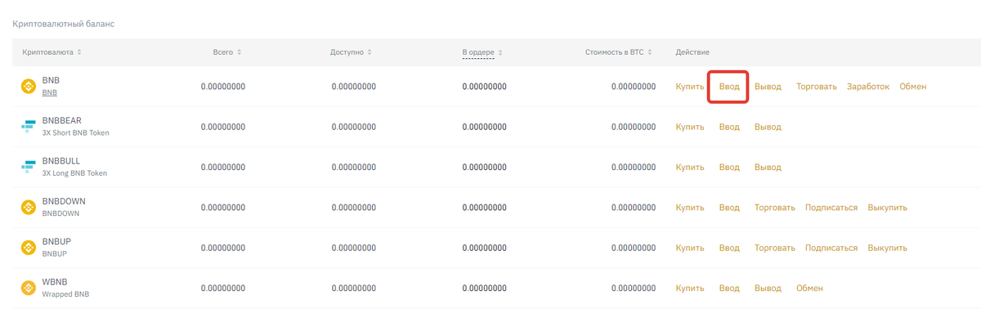Click the BNBUP coin icon
The height and width of the screenshot is (314, 981).
click(x=29, y=247)
